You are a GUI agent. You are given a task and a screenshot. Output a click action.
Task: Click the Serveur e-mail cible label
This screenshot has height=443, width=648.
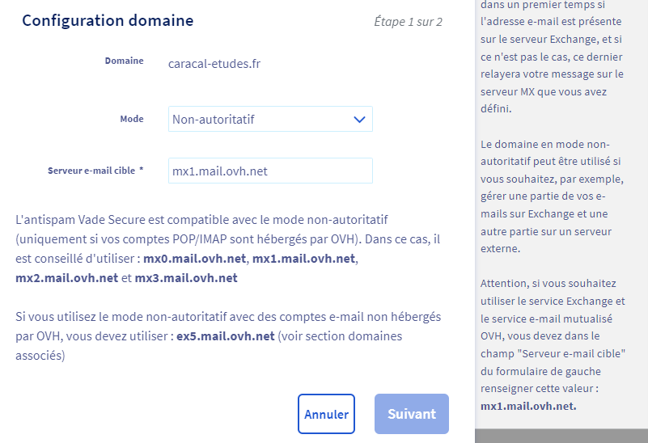95,171
